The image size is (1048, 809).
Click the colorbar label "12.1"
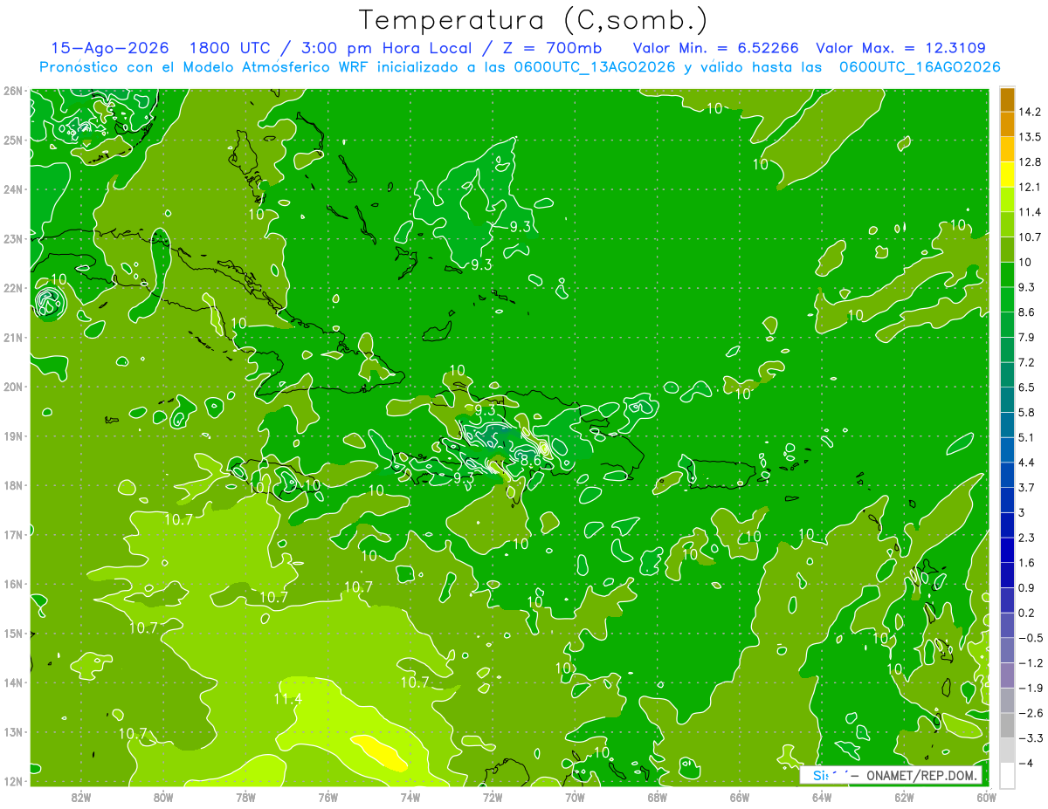point(1029,187)
